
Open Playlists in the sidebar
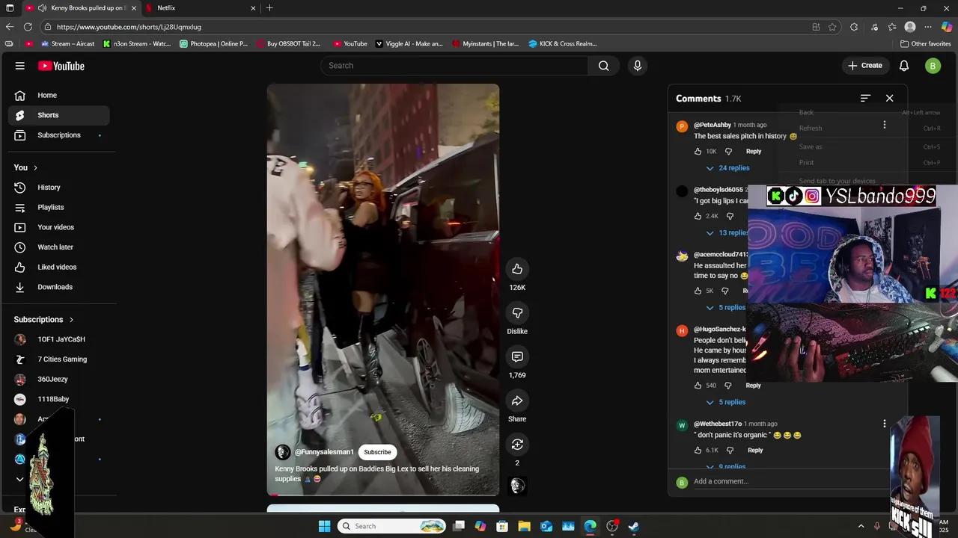[58, 207]
